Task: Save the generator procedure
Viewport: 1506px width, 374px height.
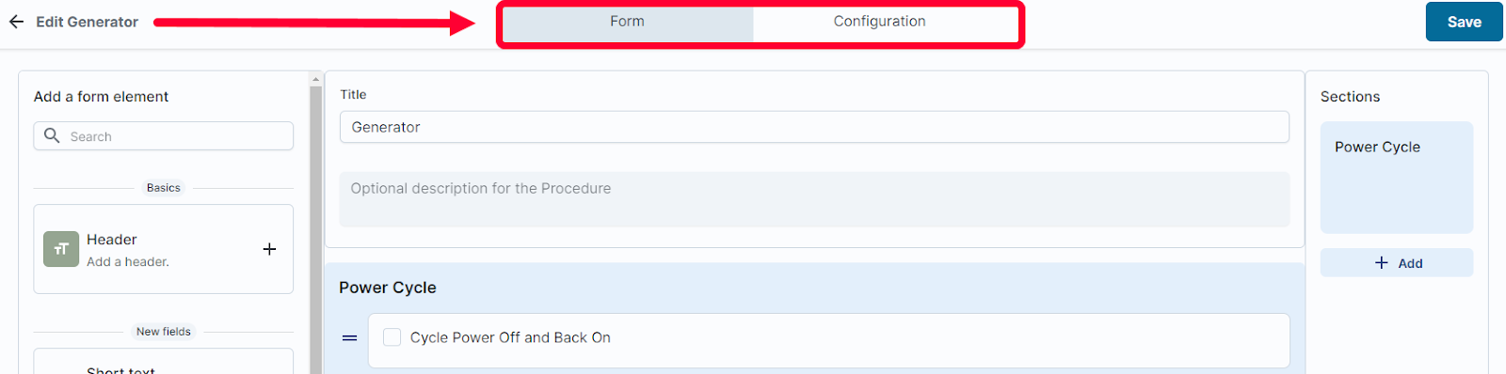Action: pyautogui.click(x=1464, y=22)
